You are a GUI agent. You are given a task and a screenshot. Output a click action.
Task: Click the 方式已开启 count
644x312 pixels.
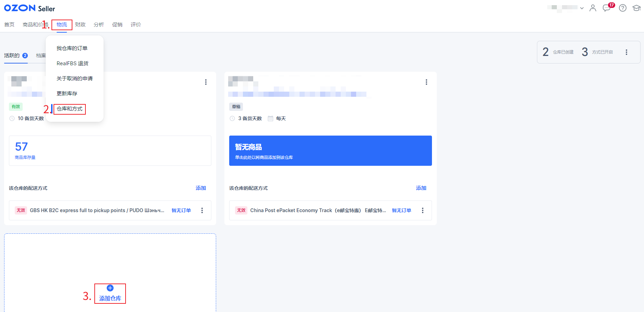coord(597,52)
